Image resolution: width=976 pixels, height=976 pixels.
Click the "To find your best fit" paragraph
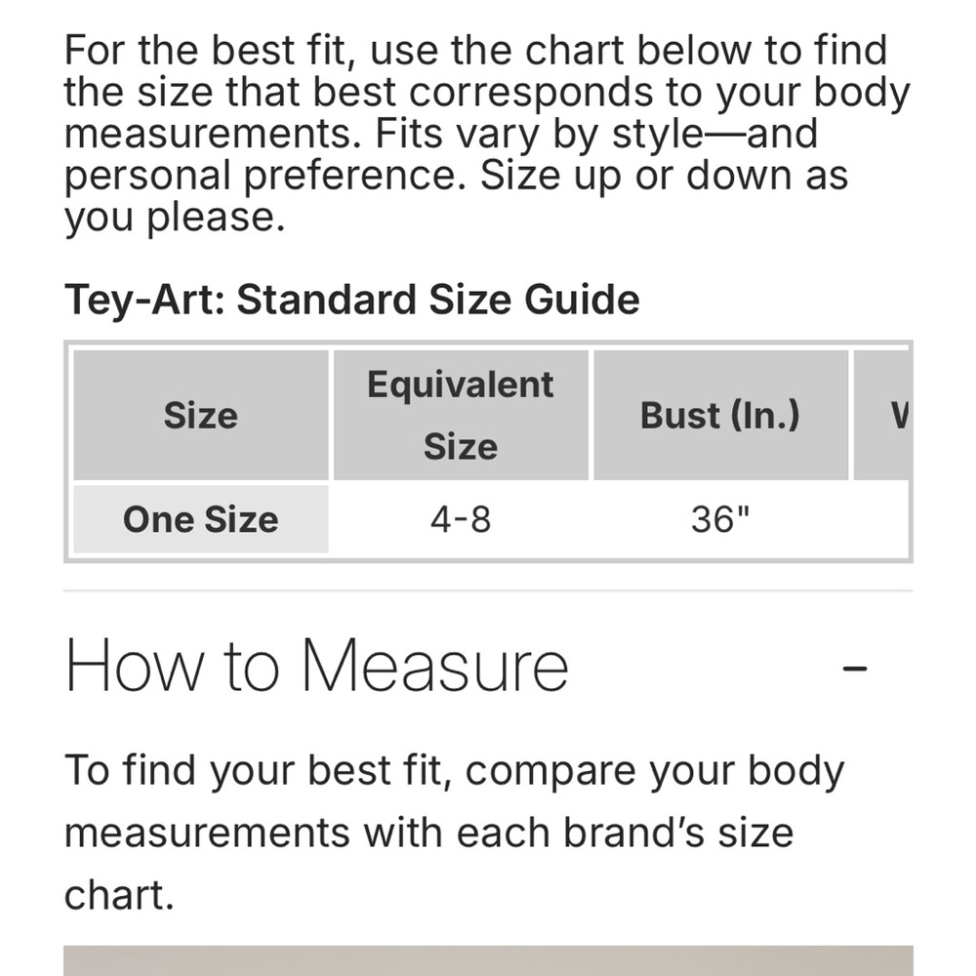(454, 771)
